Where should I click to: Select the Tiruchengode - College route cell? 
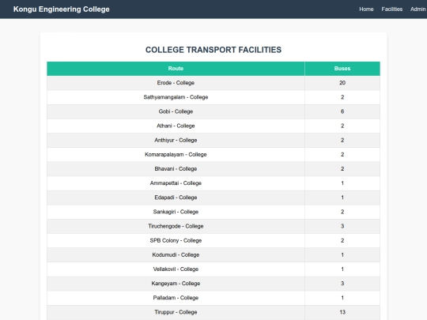pyautogui.click(x=176, y=226)
